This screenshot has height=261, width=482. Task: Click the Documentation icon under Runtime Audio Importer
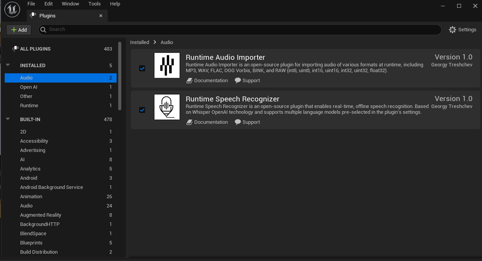[x=189, y=80]
